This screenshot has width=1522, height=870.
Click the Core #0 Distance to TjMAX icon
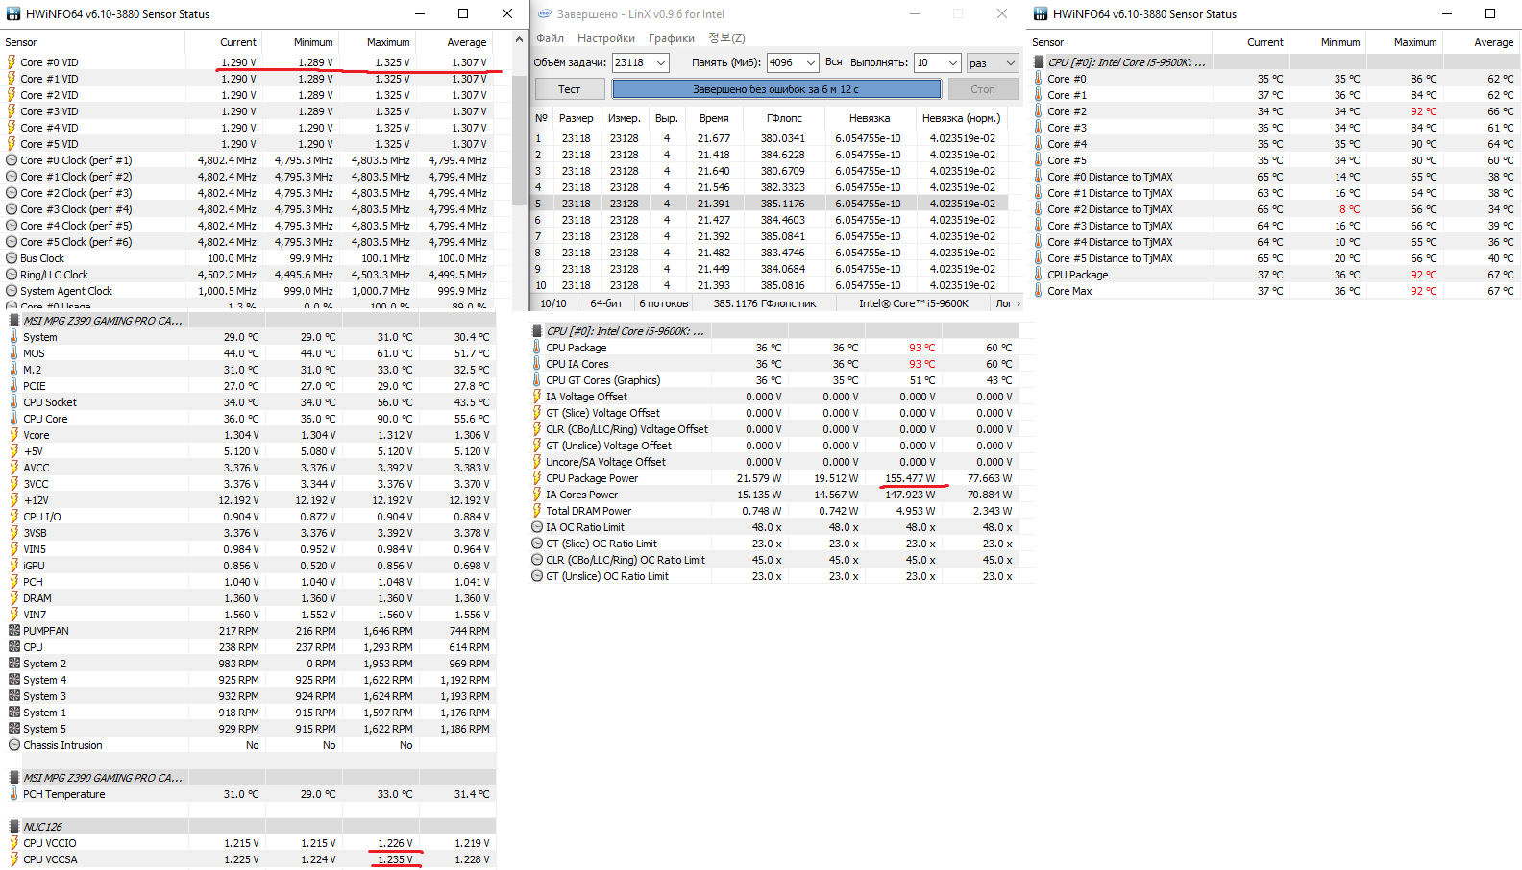1038,177
